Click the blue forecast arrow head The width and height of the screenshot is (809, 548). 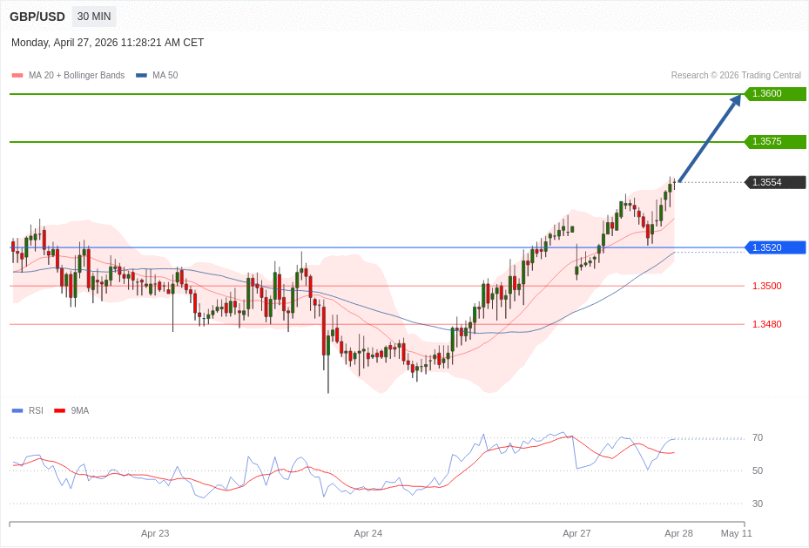pyautogui.click(x=735, y=100)
